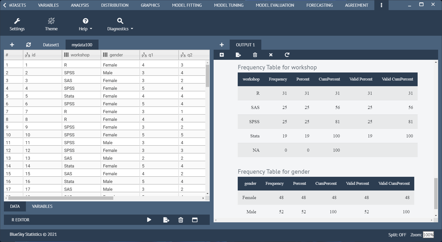
Task: Refresh the OUTPUT 1 pane
Action: tap(287, 55)
